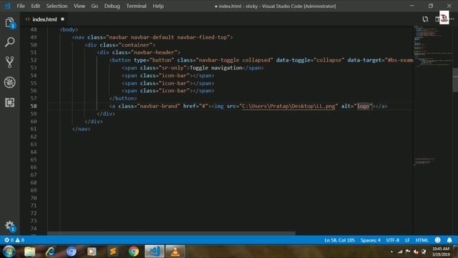Open the Chromium taskbar icon
The height and width of the screenshot is (258, 458).
pos(71,252)
